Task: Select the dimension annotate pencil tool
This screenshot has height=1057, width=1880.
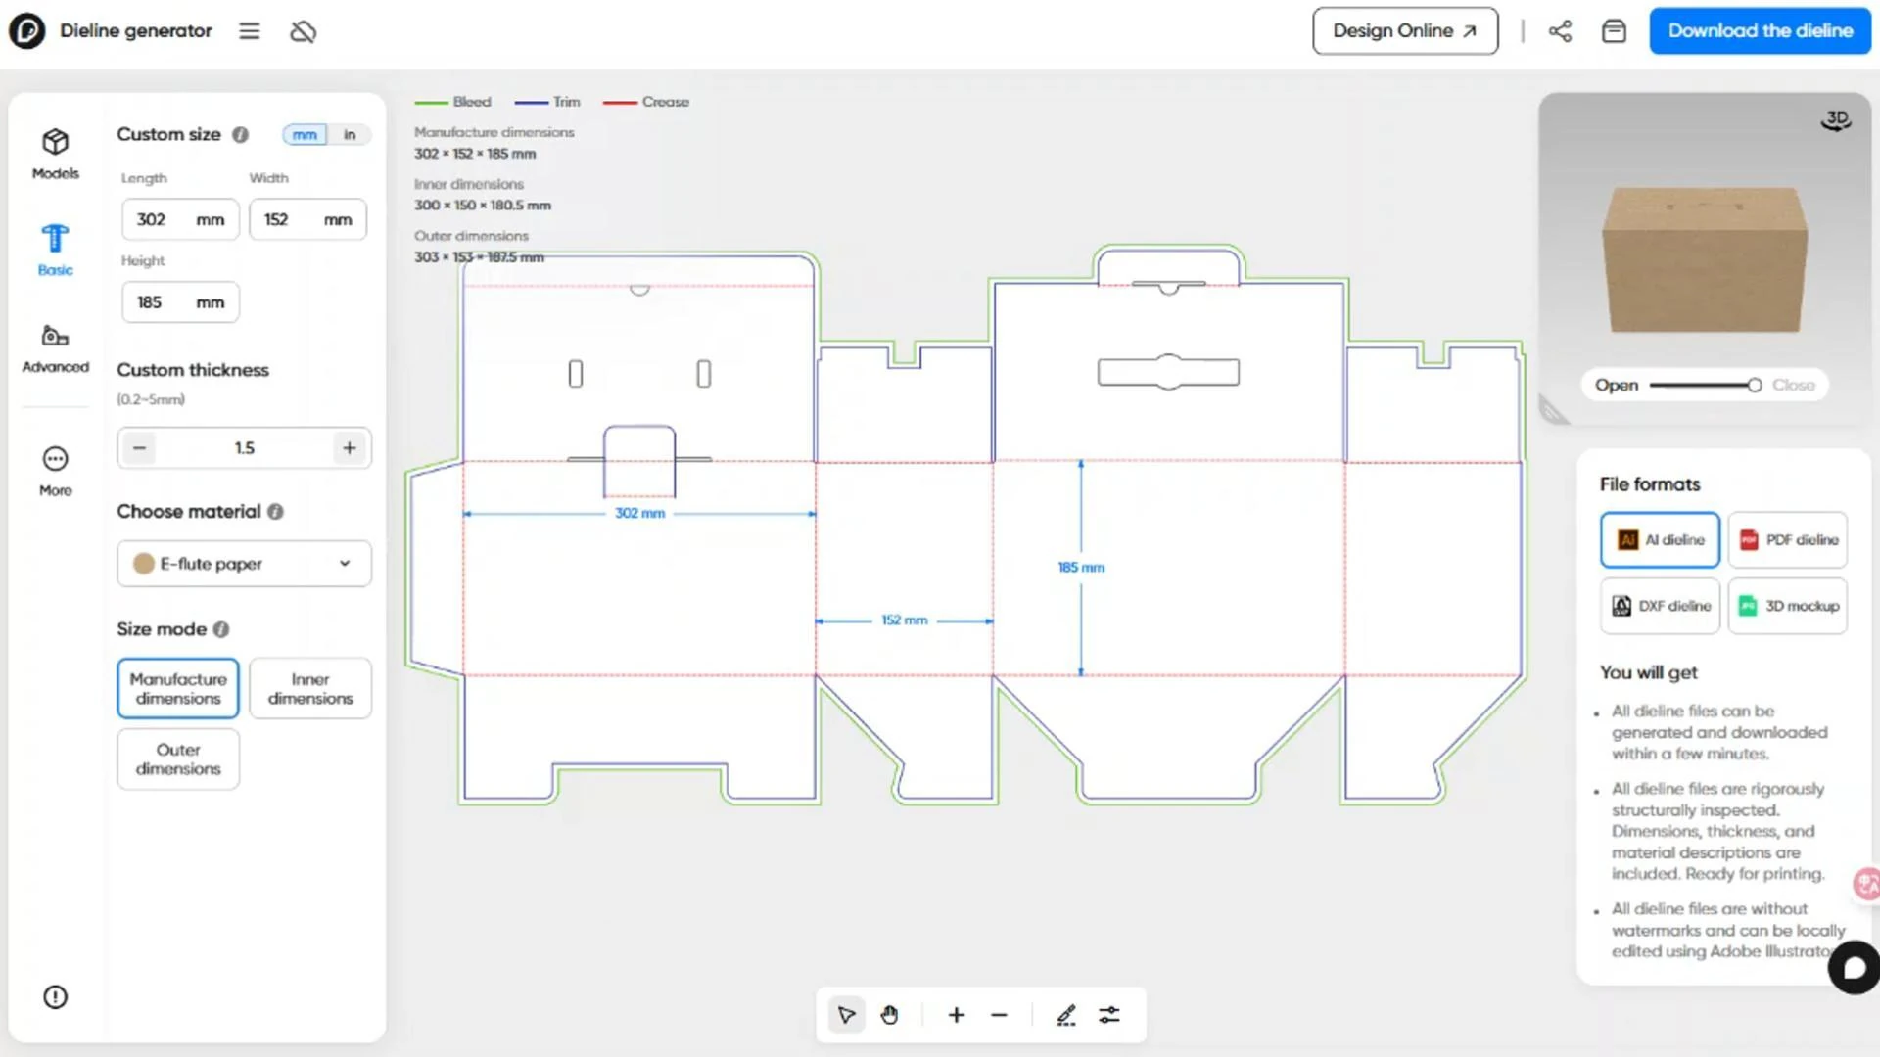Action: 1066,1015
